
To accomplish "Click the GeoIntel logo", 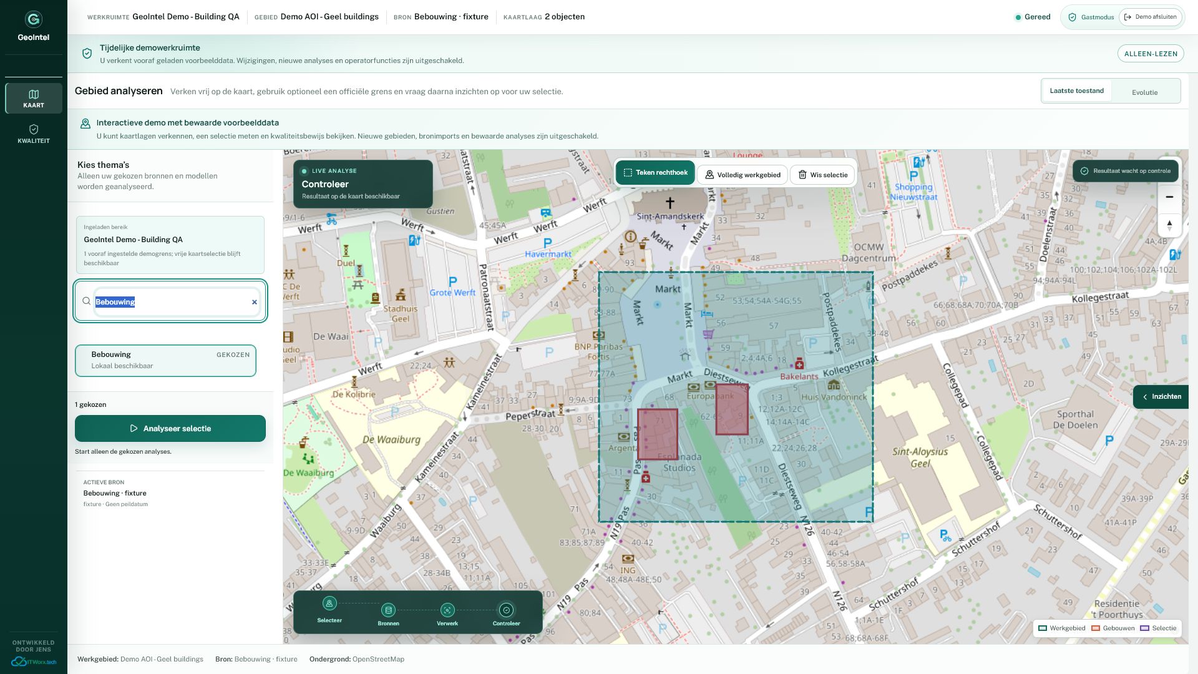I will [x=34, y=19].
